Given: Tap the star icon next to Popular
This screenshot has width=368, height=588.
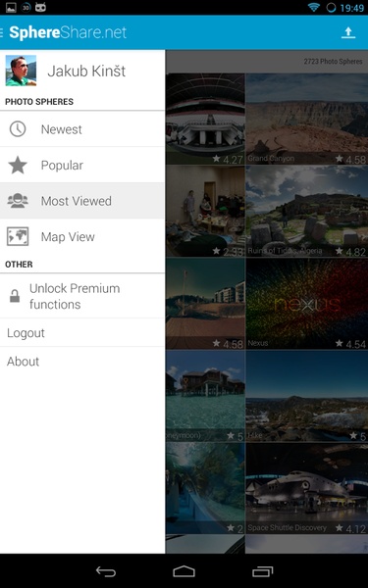Looking at the screenshot, I should (x=18, y=165).
